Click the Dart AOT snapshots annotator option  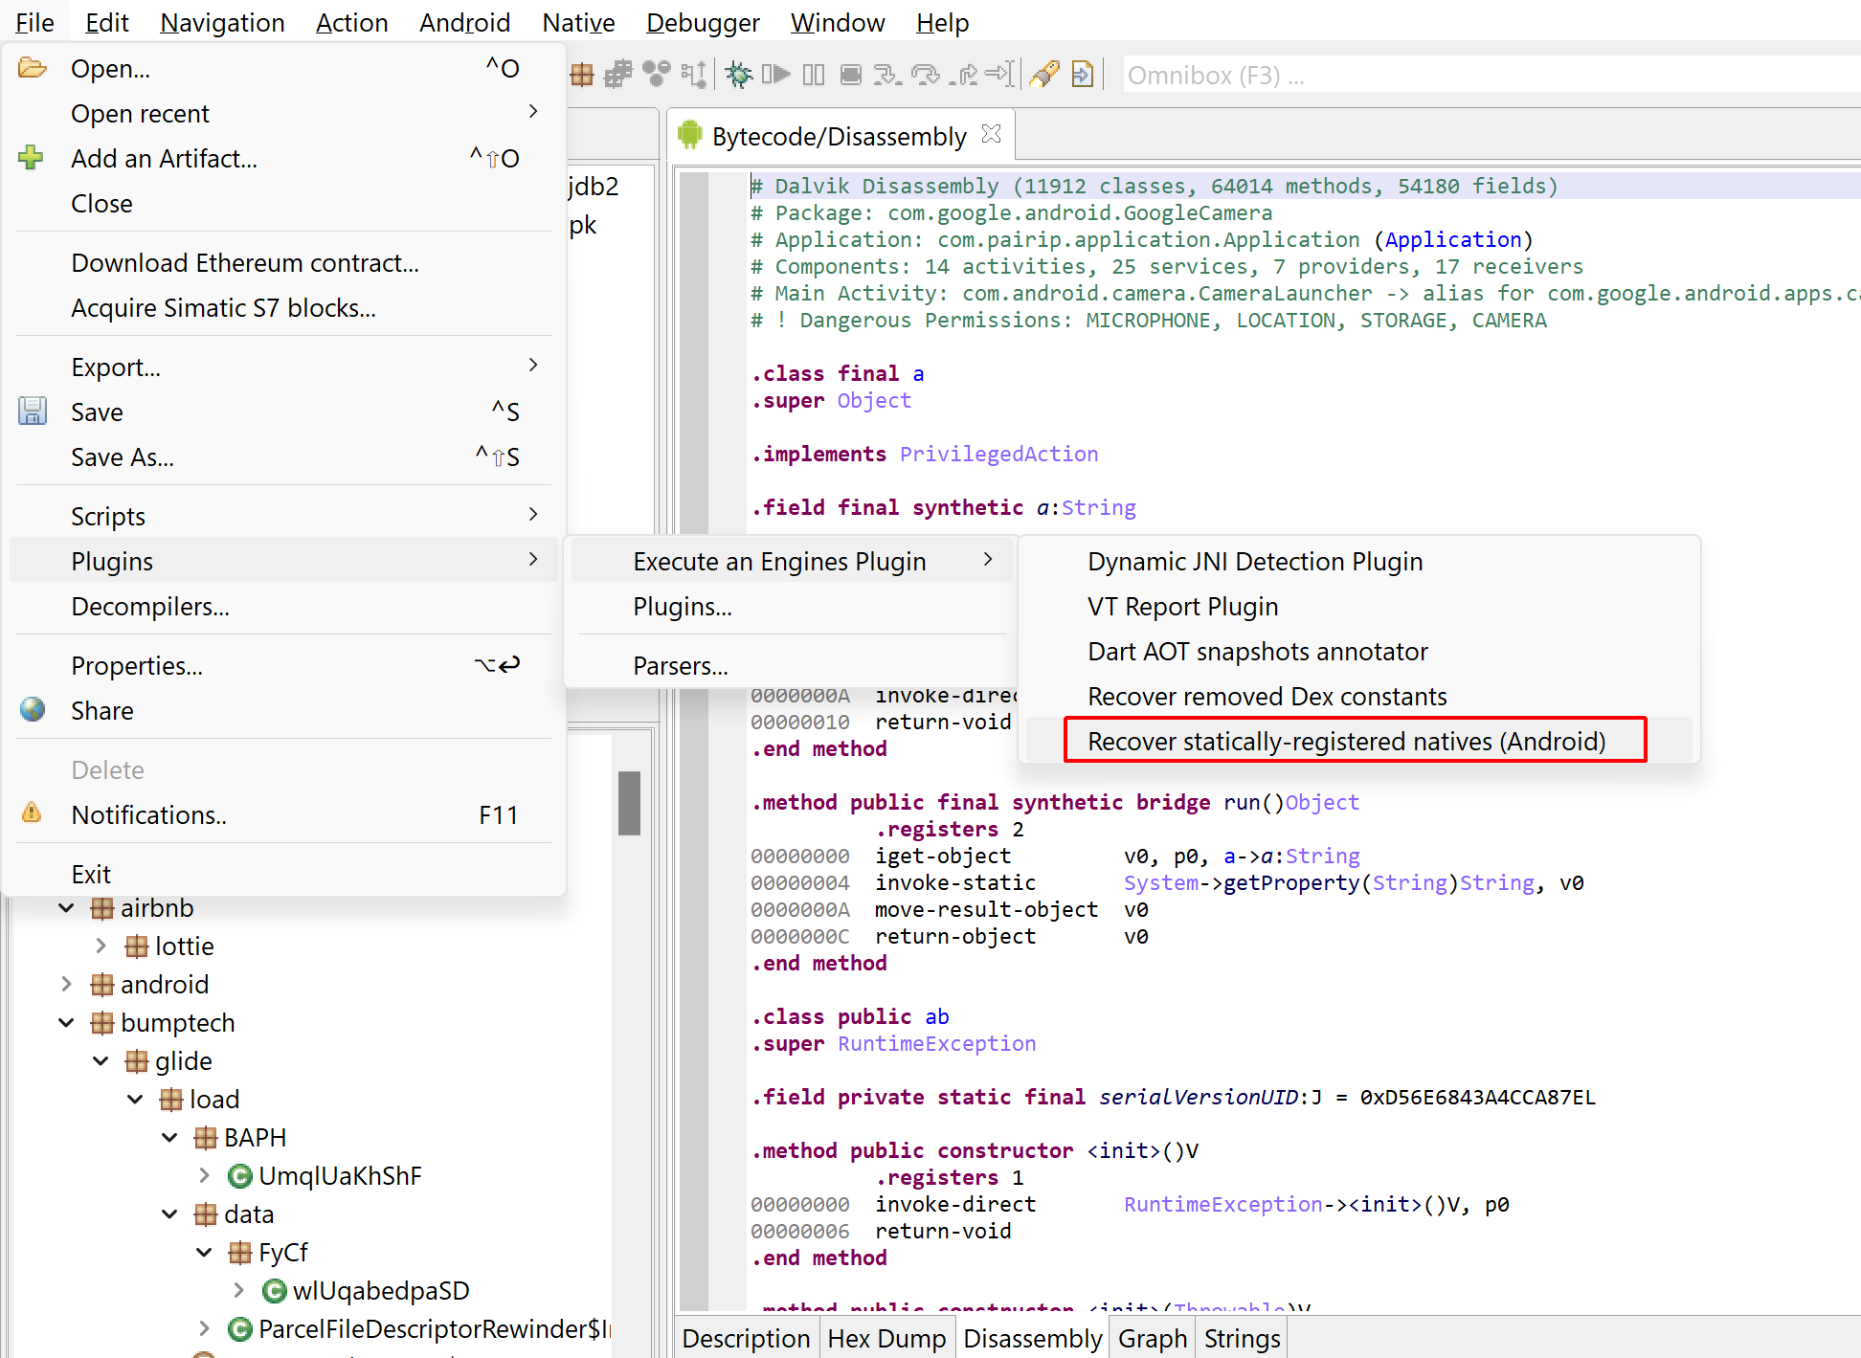tap(1260, 652)
